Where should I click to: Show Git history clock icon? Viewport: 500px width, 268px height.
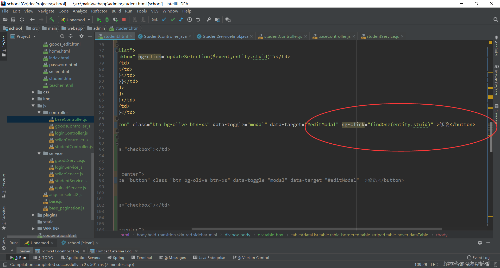click(190, 20)
